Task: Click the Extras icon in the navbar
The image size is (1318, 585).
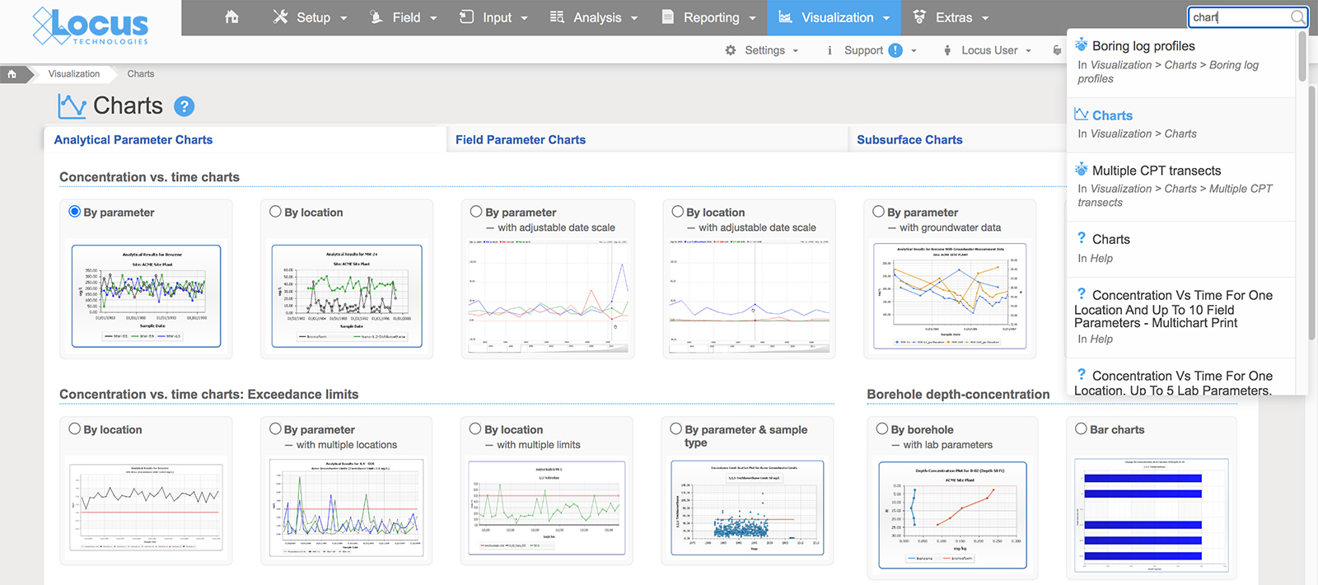Action: point(919,17)
